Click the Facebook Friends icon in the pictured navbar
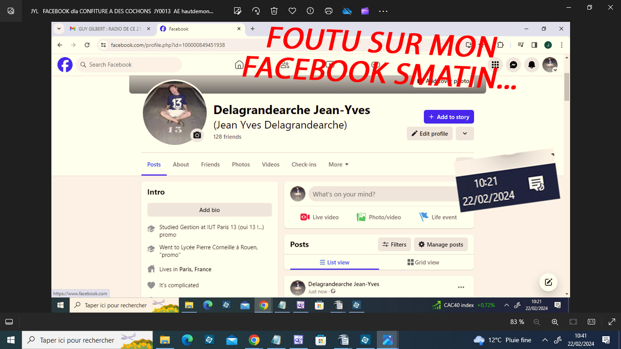This screenshot has width=621, height=349. click(285, 65)
